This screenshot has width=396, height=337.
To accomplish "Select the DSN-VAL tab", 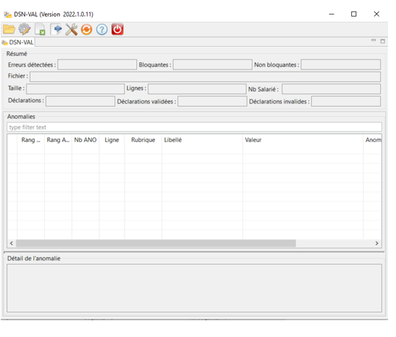I will [x=17, y=42].
